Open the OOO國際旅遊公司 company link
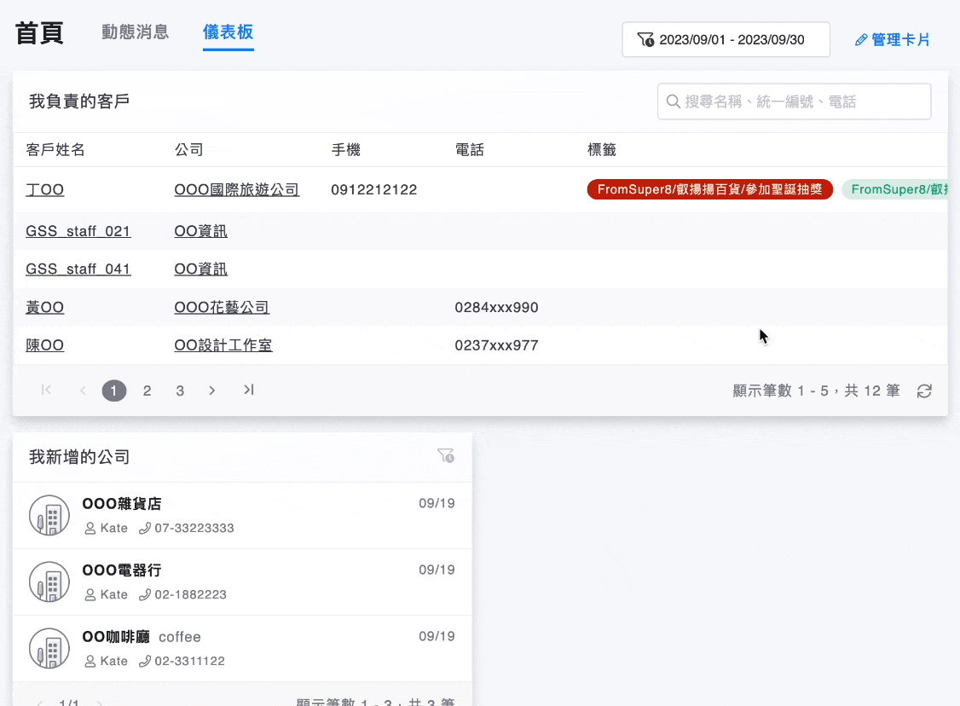This screenshot has height=706, width=960. tap(236, 189)
